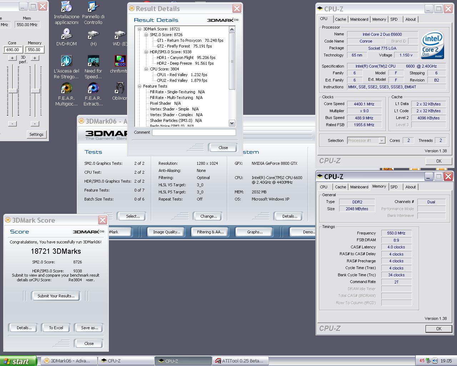
Task: Click OK in lower CPU-Z Memory window
Action: click(x=439, y=329)
